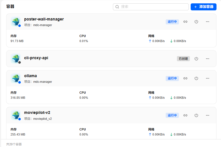Open link icon for moviepilot-v2 container

(x=185, y=115)
